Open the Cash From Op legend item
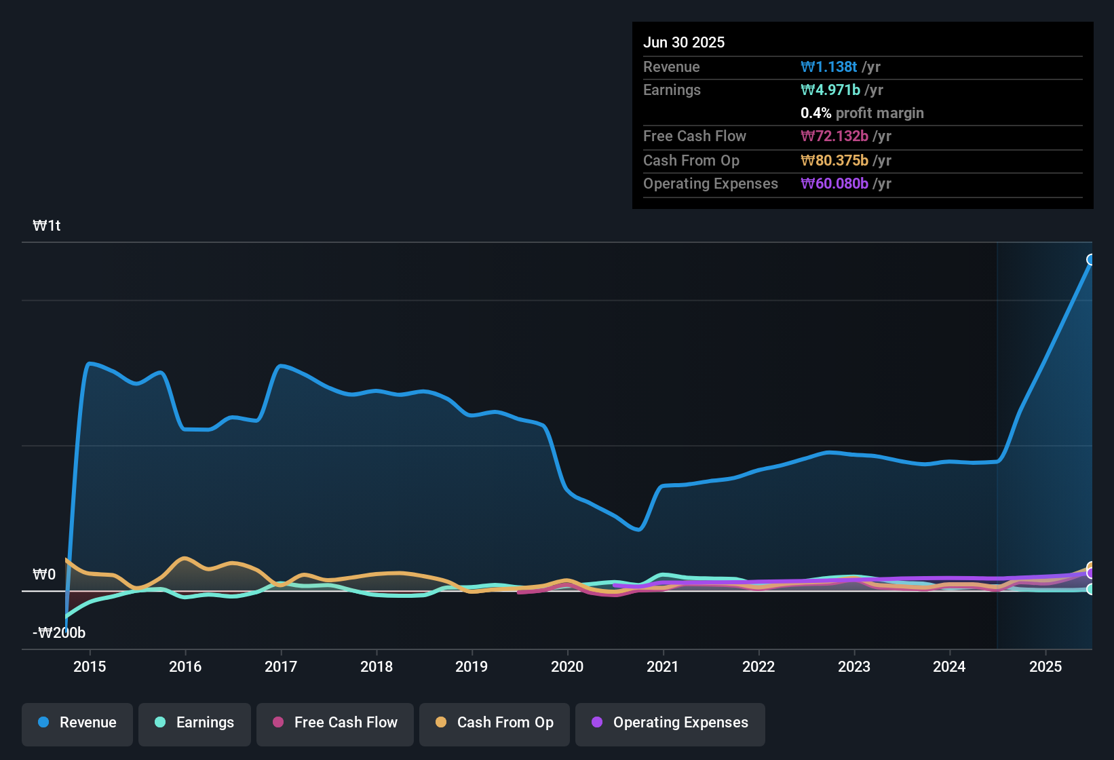Image resolution: width=1114 pixels, height=760 pixels. pyautogui.click(x=494, y=723)
